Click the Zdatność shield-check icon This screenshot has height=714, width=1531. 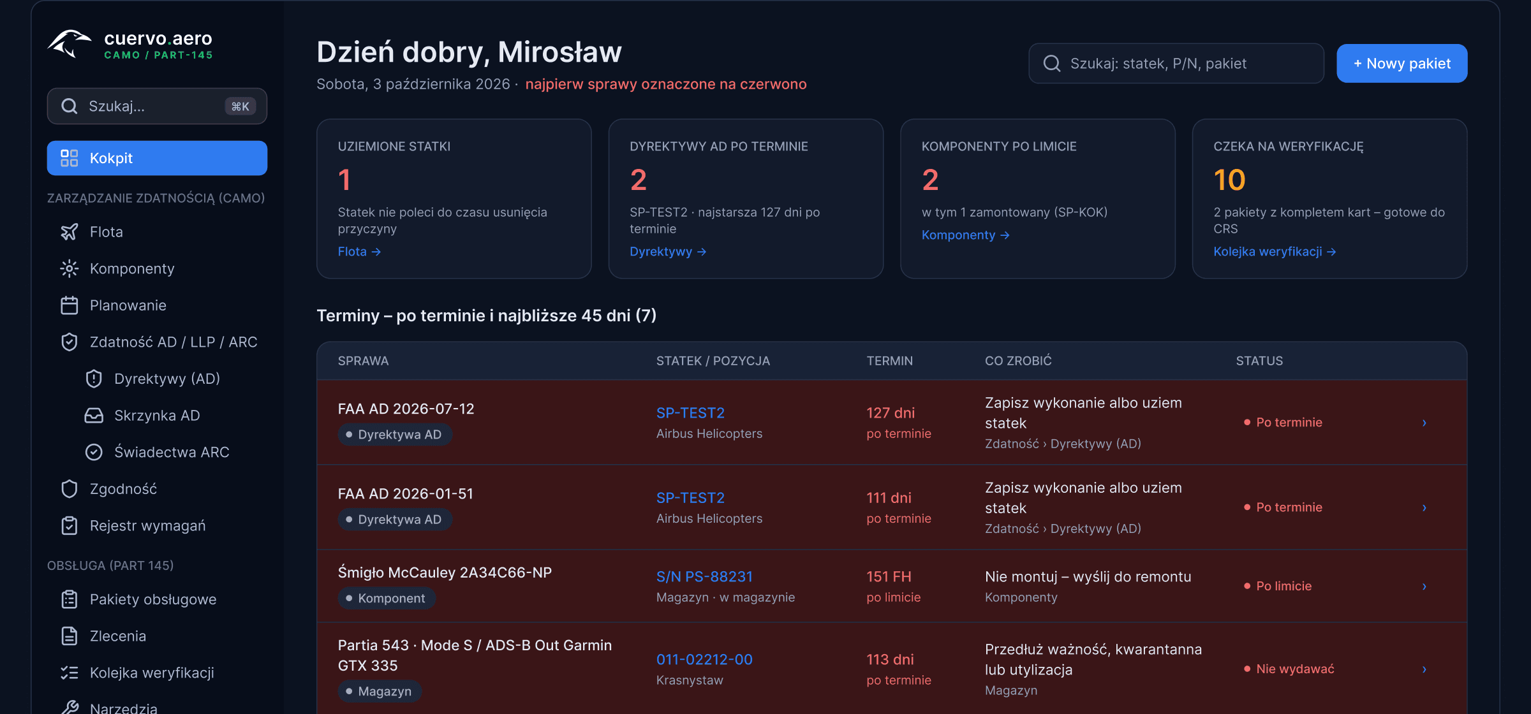click(x=69, y=342)
